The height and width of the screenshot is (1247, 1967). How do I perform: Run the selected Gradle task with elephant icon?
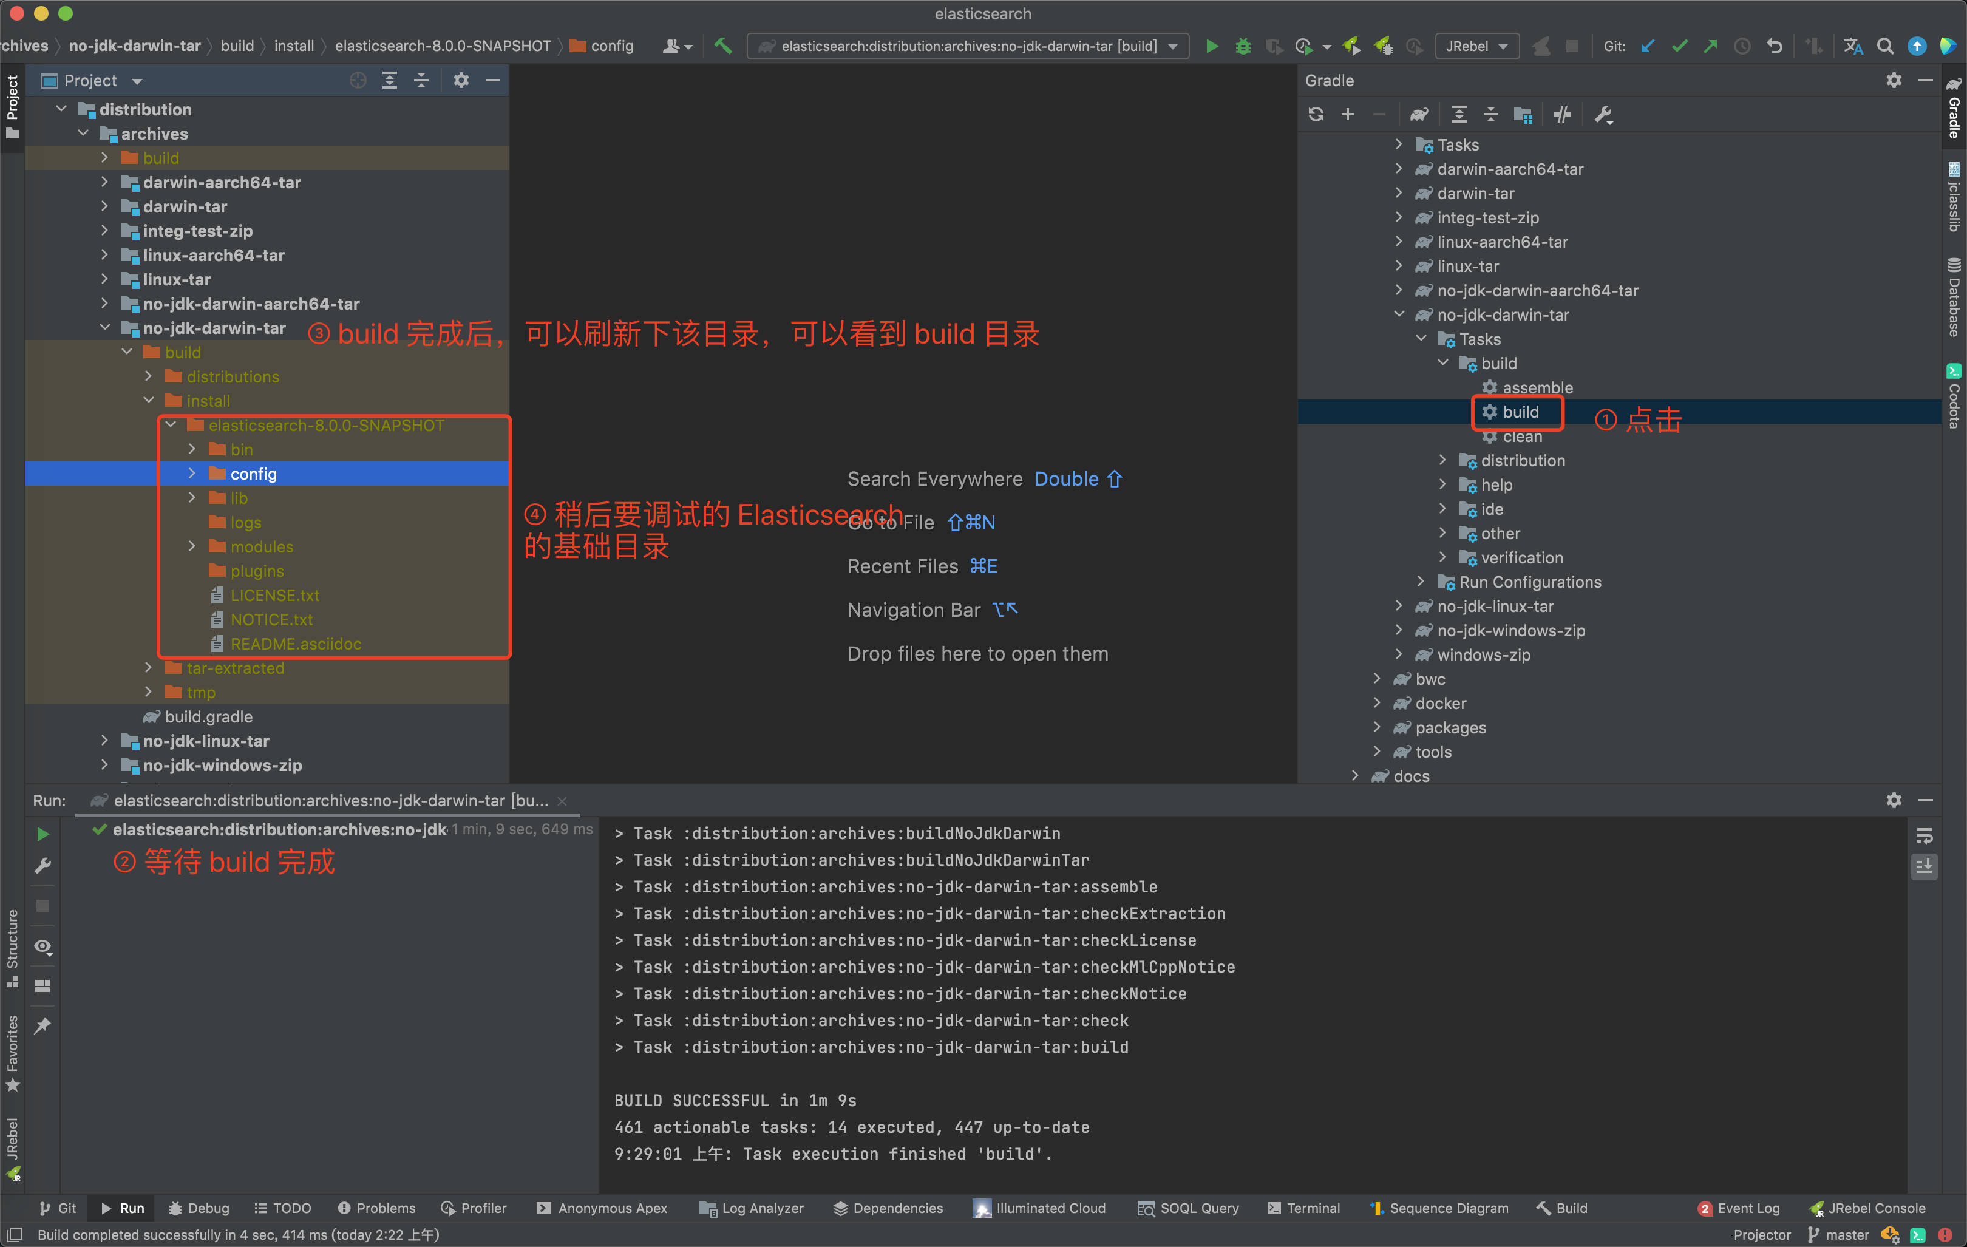point(1420,114)
